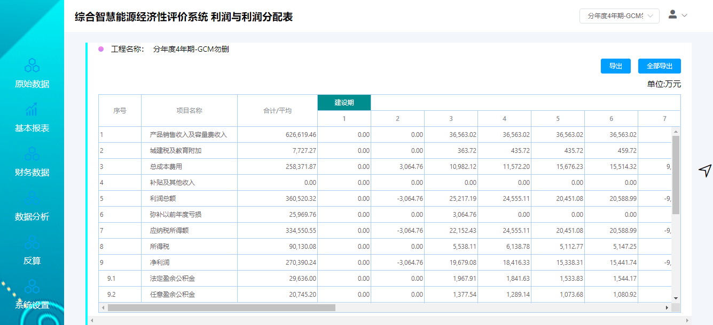Select the 净利润 row name cell
Screen dimensions: 713x325
click(x=160, y=263)
